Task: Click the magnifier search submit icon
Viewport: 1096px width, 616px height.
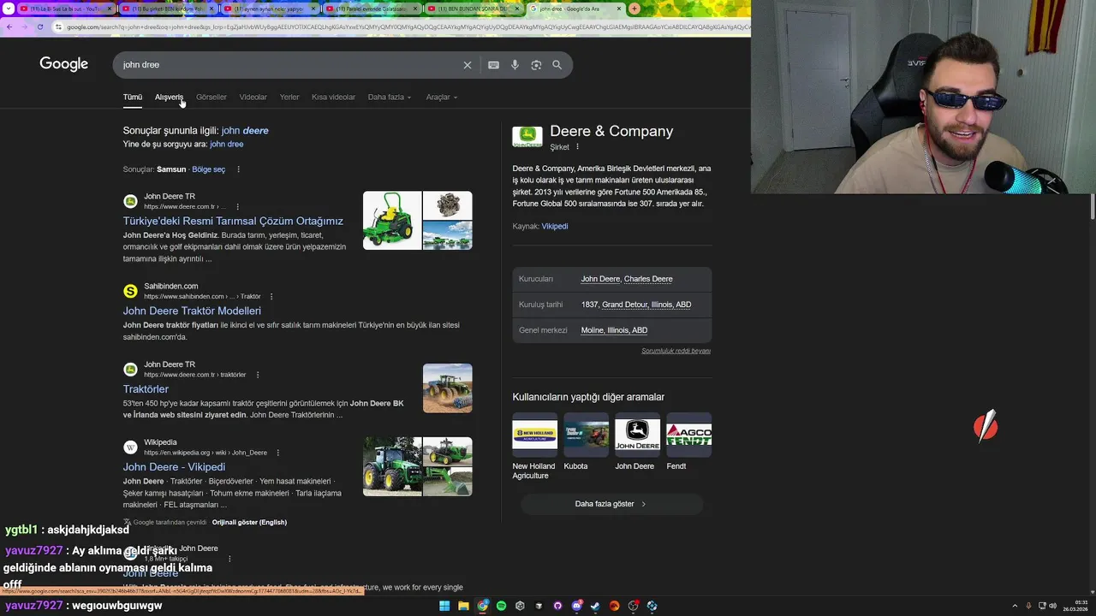Action: [x=557, y=65]
